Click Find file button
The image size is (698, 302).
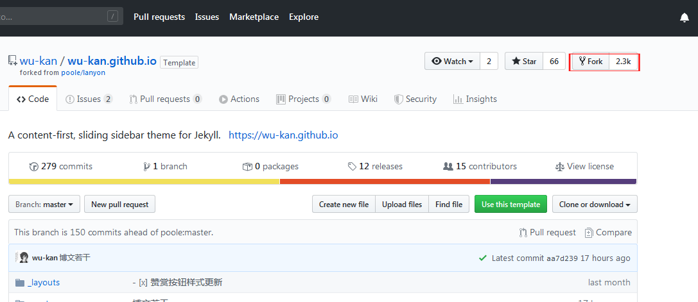point(449,204)
